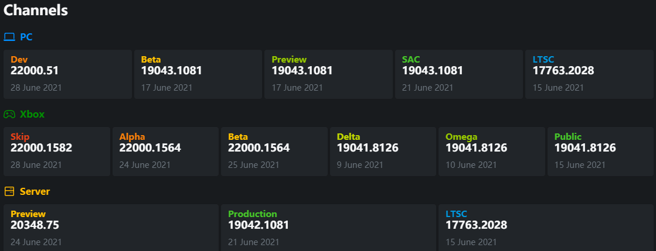Select the PC LTSC channel card

(x=589, y=74)
